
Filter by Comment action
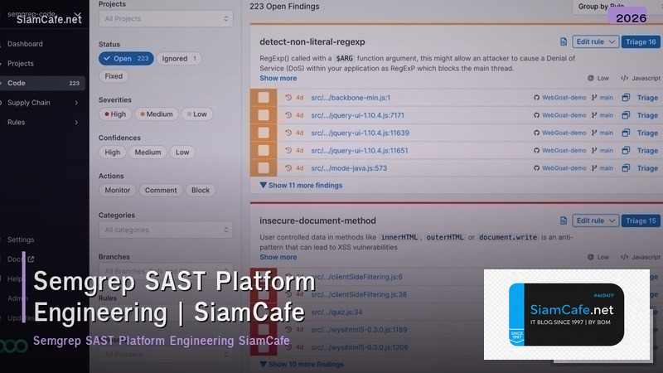[161, 191]
